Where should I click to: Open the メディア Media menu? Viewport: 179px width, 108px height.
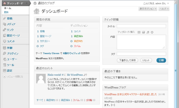coord(11,24)
